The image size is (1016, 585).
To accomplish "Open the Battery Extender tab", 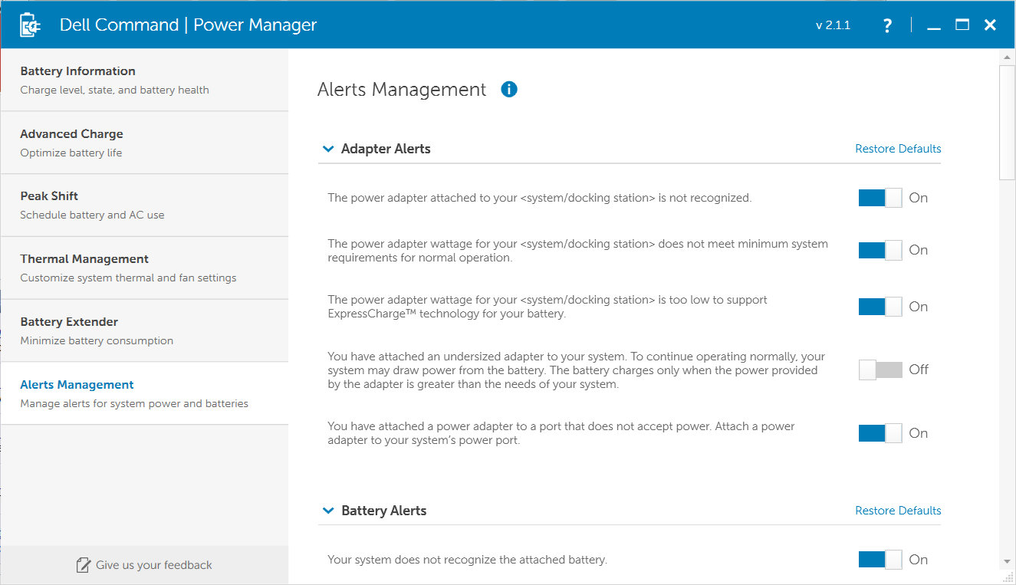I will 144,330.
